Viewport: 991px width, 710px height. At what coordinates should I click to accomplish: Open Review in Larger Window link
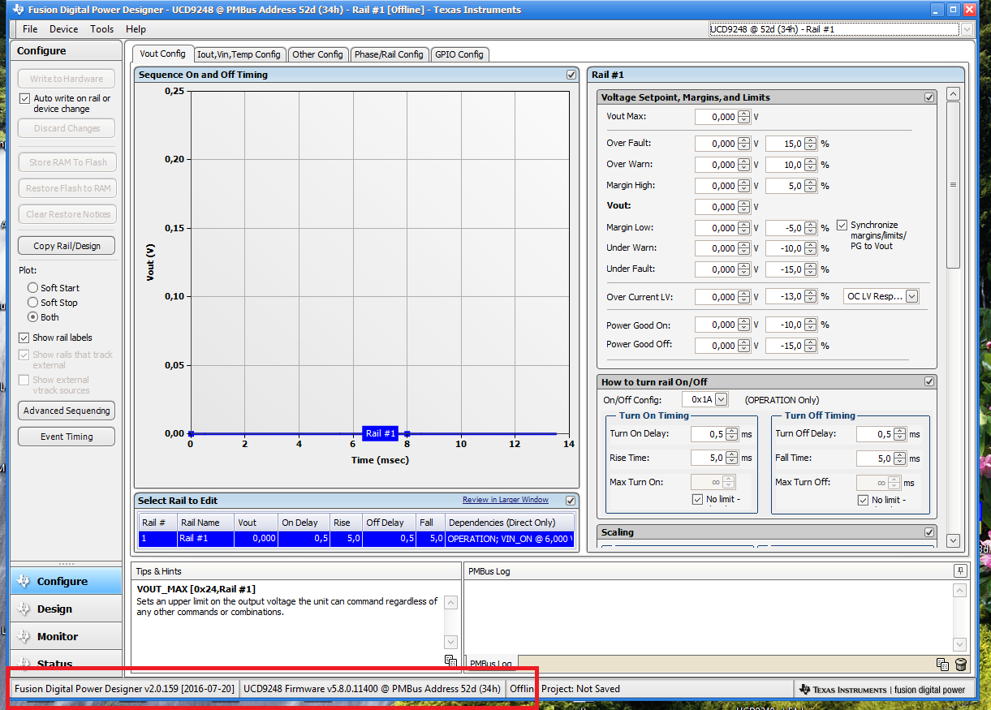point(506,500)
